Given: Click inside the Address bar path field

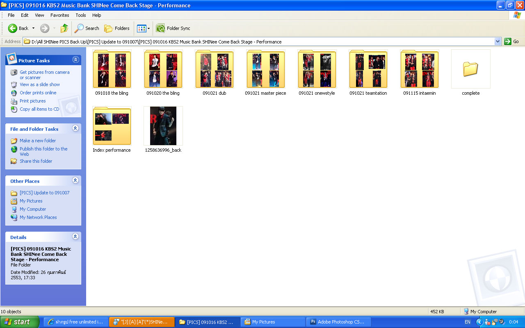Looking at the screenshot, I should tap(258, 41).
